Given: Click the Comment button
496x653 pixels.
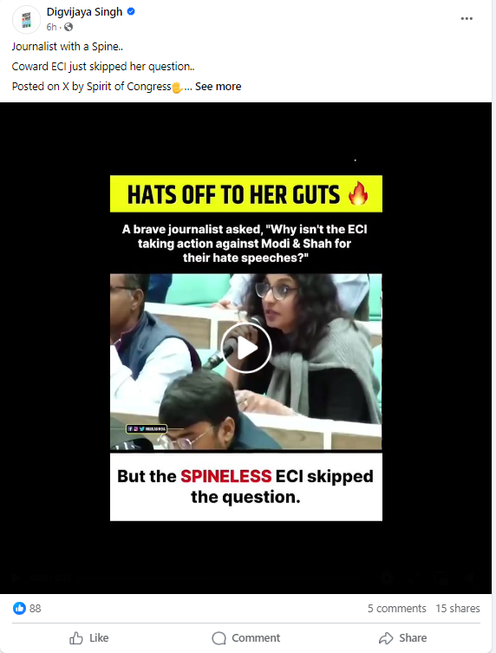Looking at the screenshot, I should (x=246, y=638).
